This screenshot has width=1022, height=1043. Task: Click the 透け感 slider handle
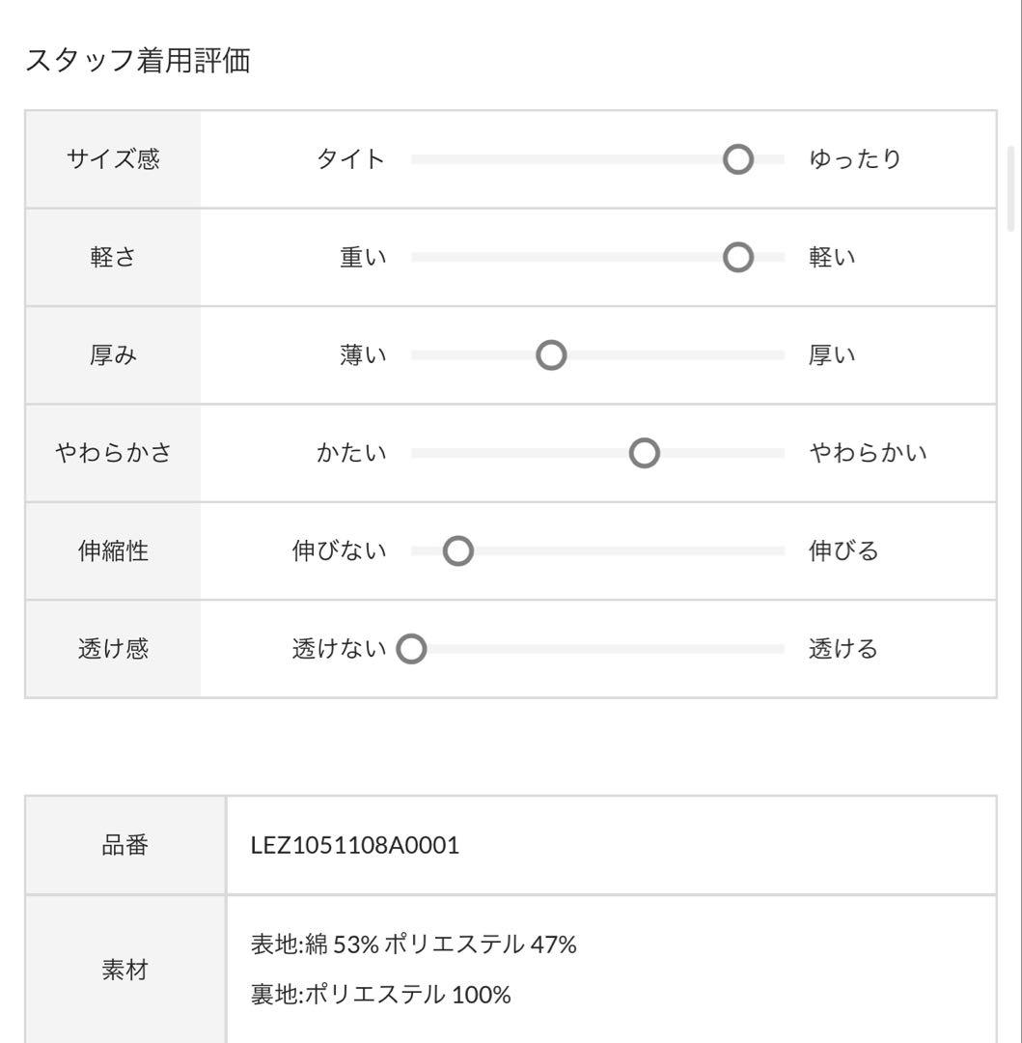point(411,649)
